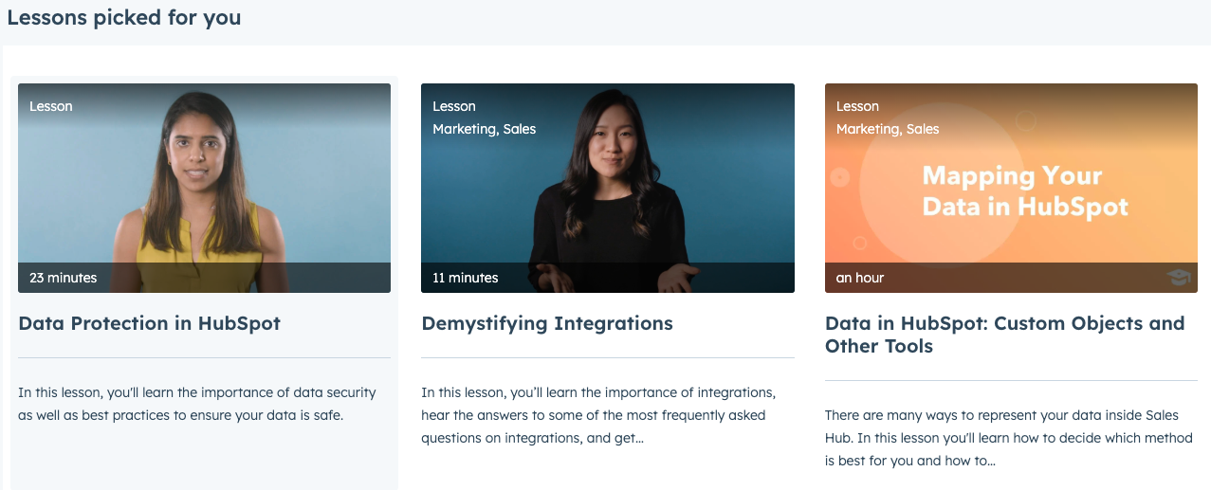Click the Lessons picked for you heading
1211x490 pixels.
pos(123,18)
